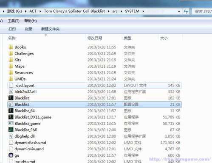Click the 刻录 toolbar button
Viewport: 212px width, 163px height.
click(x=28, y=29)
